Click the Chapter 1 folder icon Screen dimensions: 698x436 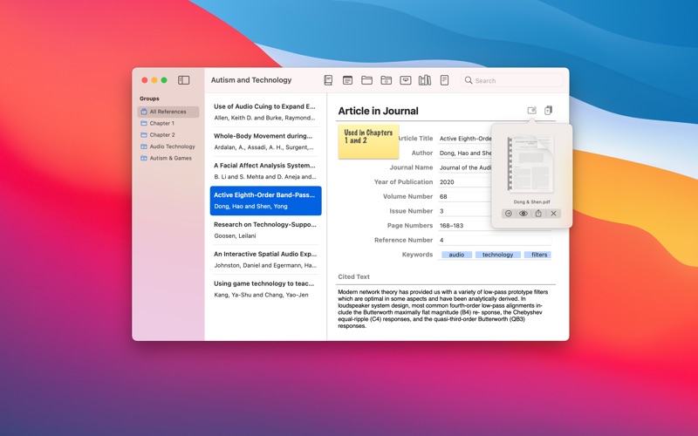(x=144, y=123)
